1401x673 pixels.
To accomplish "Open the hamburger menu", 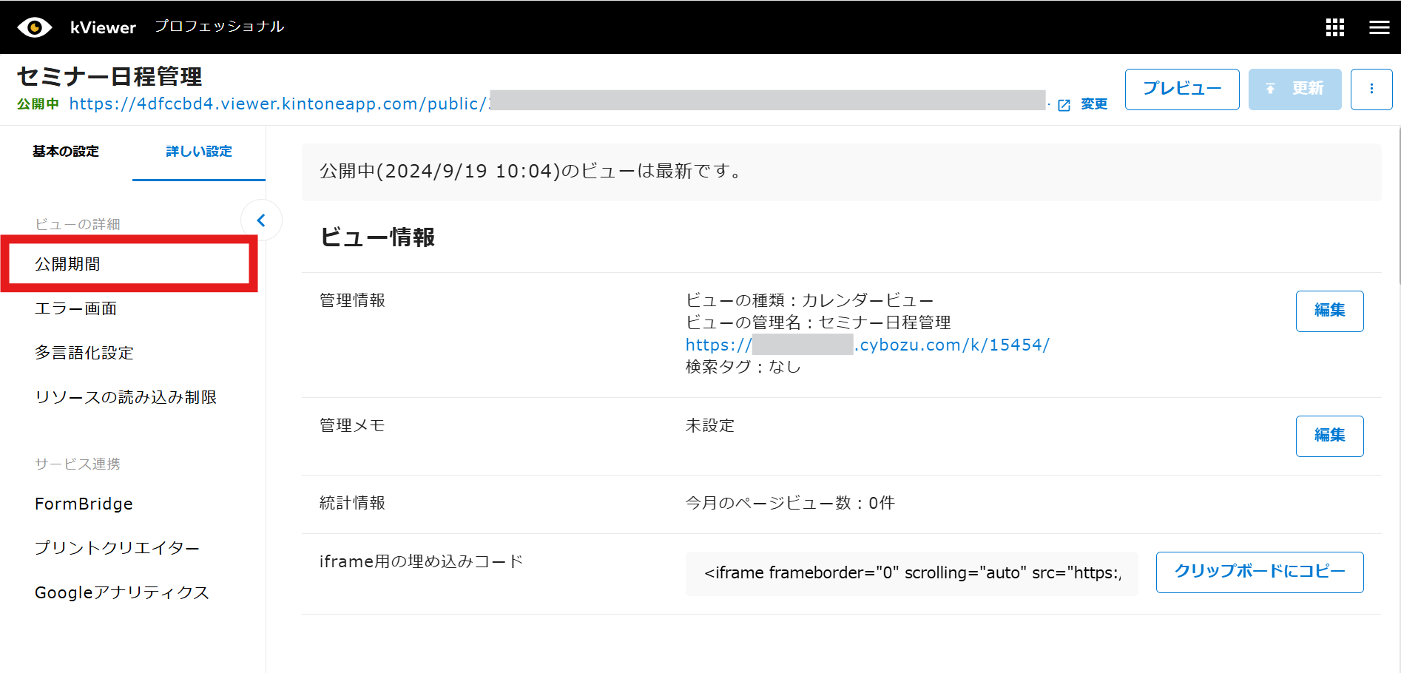I will click(1379, 27).
